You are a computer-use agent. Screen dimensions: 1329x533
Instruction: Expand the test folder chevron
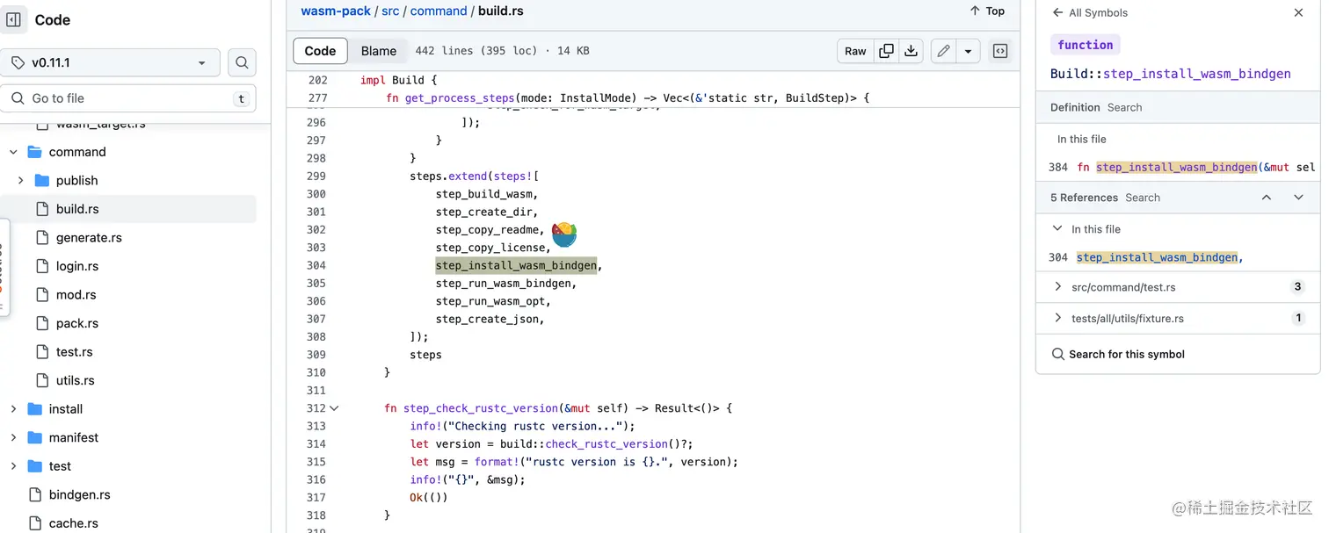[x=13, y=466]
